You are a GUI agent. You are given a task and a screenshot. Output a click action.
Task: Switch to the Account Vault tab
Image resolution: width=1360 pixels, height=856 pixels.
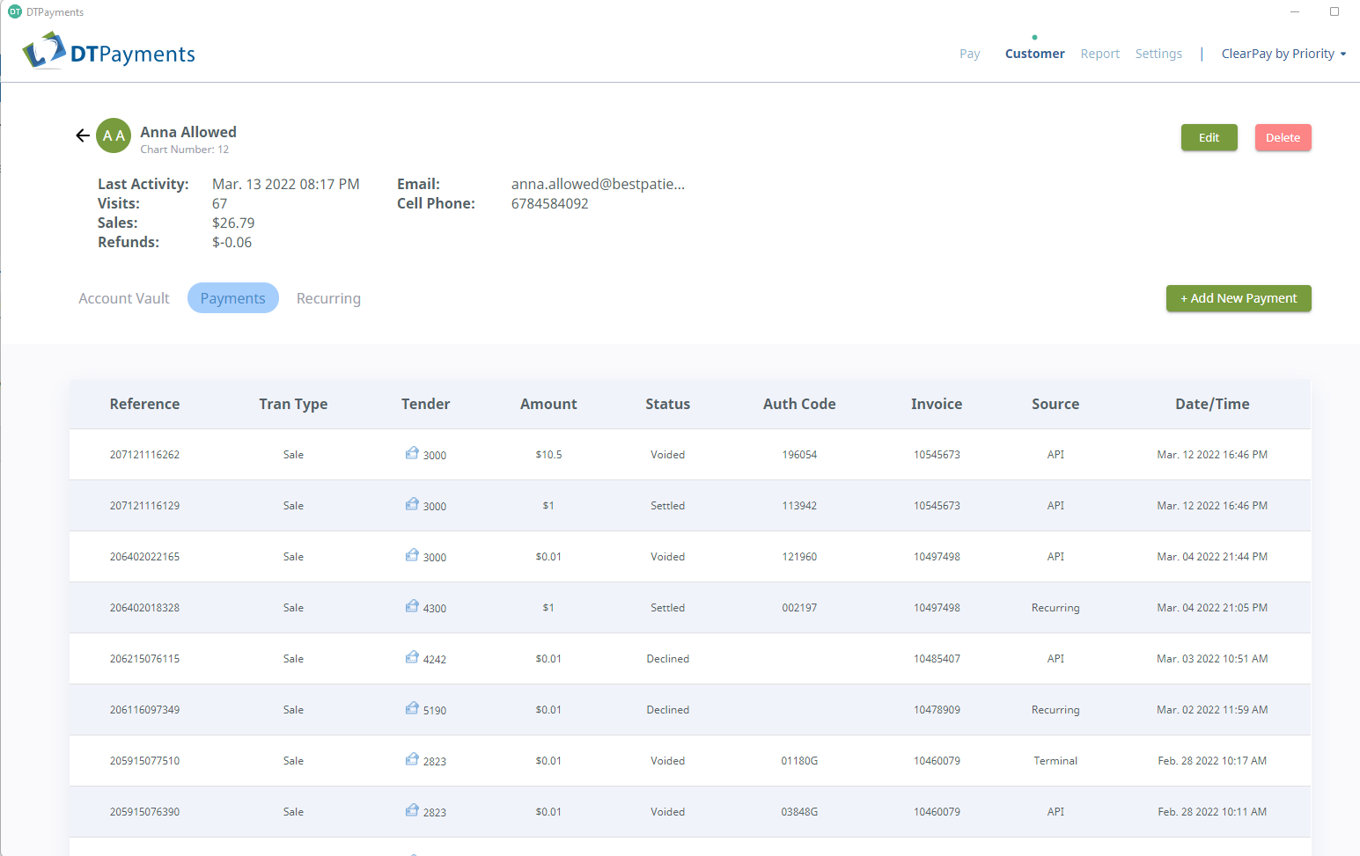click(x=124, y=298)
